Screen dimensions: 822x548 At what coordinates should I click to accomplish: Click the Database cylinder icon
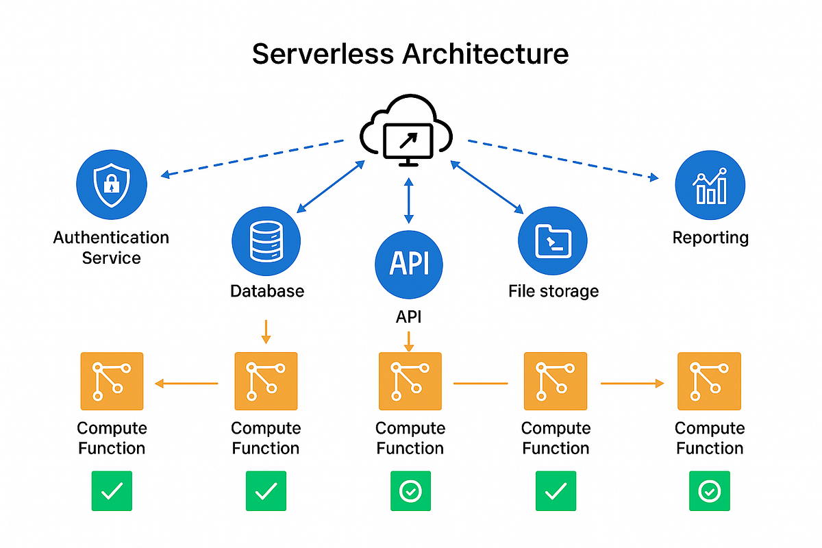point(266,240)
